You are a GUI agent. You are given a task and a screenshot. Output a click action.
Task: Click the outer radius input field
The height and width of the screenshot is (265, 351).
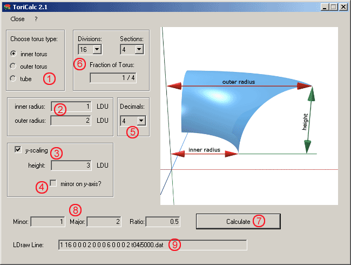pyautogui.click(x=71, y=121)
